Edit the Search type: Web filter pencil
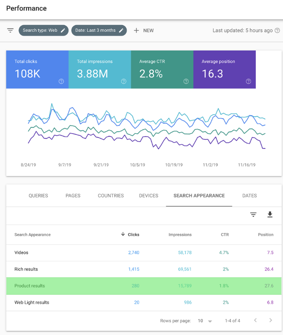The width and height of the screenshot is (283, 335). point(63,30)
